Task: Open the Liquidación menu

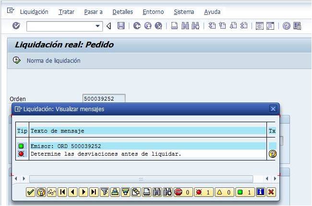Action: tap(34, 11)
